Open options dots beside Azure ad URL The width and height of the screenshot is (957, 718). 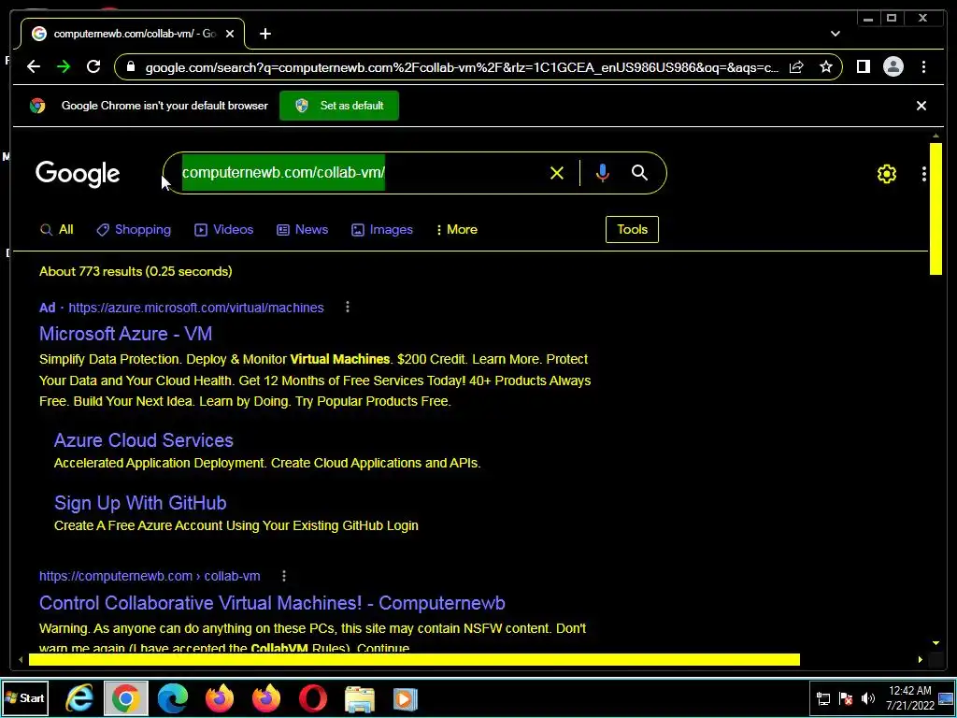point(348,307)
